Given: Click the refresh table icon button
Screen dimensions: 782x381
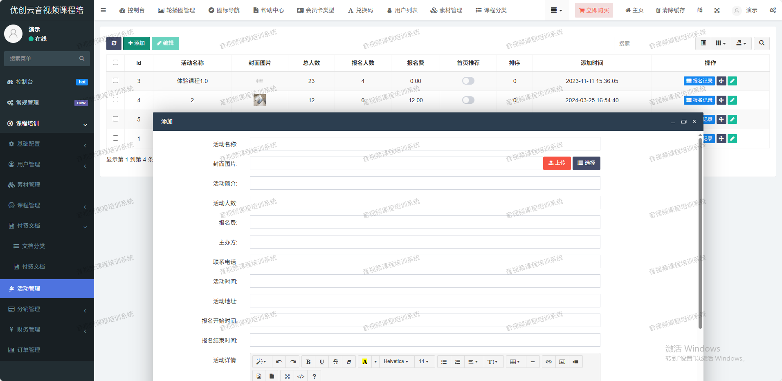Looking at the screenshot, I should tap(114, 43).
